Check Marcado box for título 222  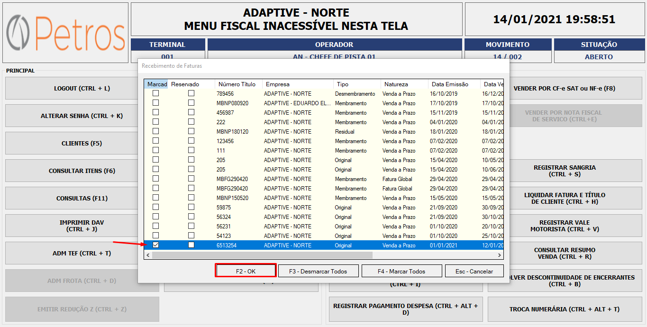pyautogui.click(x=155, y=122)
